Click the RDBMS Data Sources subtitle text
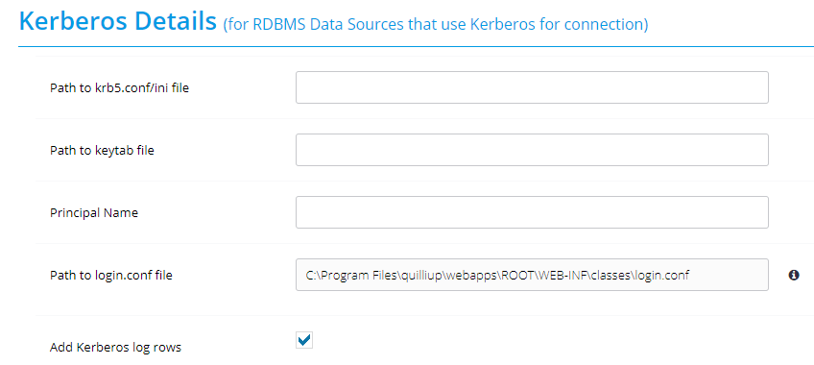Image resolution: width=814 pixels, height=365 pixels. tap(436, 24)
